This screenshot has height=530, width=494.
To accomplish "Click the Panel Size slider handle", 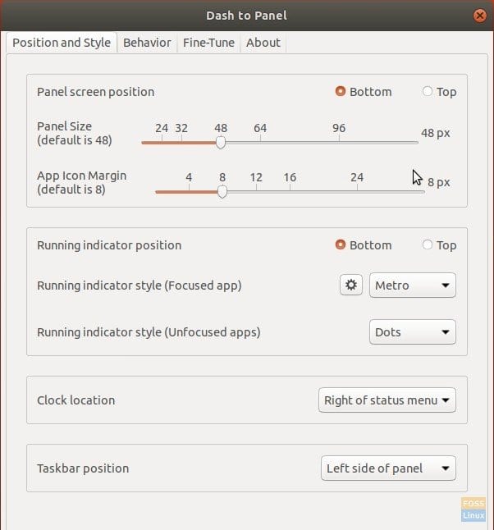I will pos(221,142).
